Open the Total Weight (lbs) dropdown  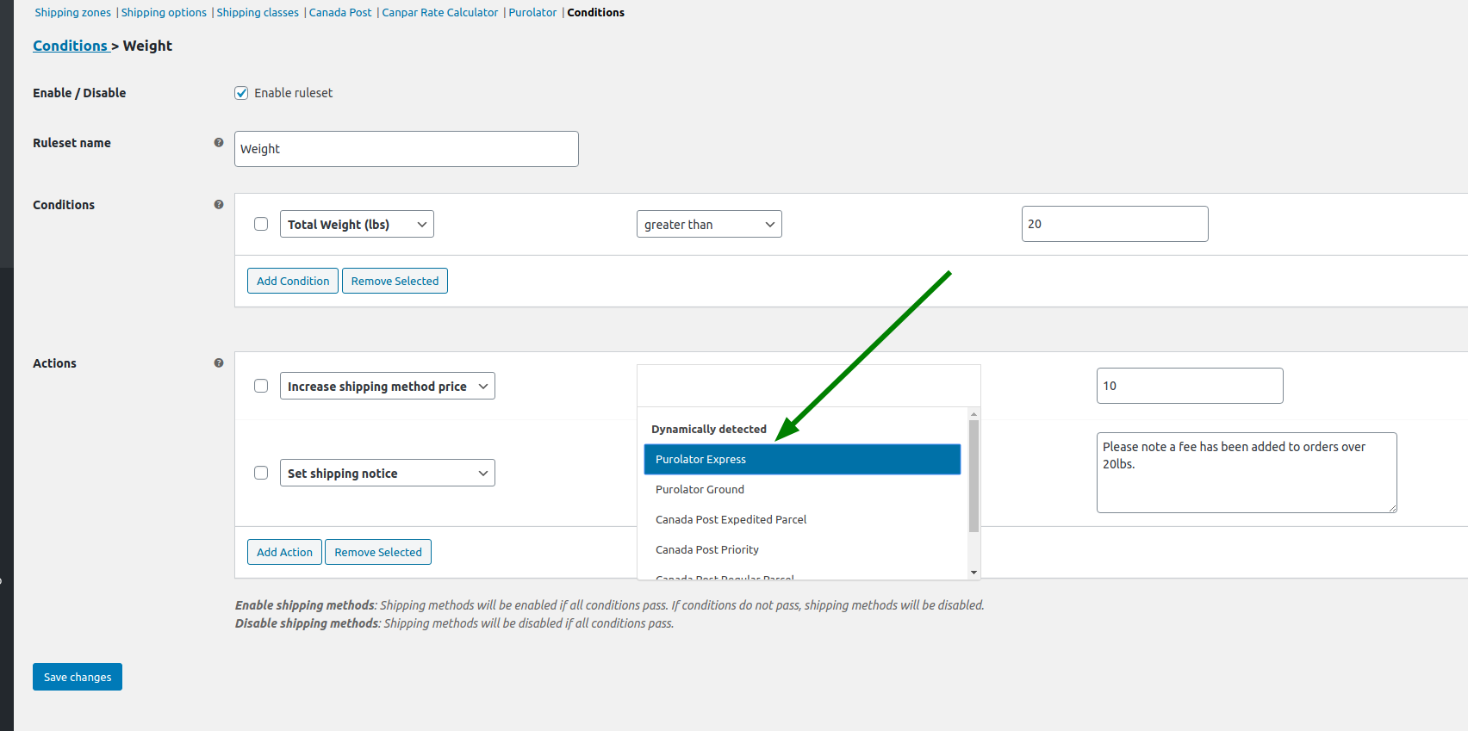[x=357, y=224]
